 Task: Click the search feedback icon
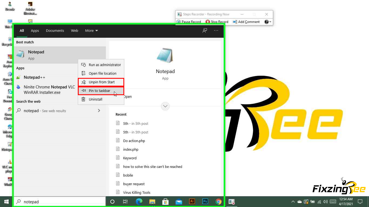(x=205, y=30)
